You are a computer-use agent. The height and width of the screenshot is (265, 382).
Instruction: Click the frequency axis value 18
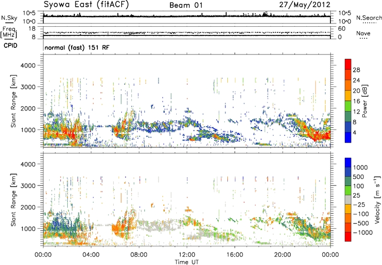(32, 29)
